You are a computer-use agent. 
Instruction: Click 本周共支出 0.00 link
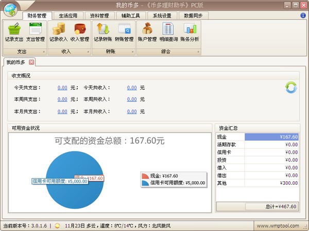click(62, 100)
